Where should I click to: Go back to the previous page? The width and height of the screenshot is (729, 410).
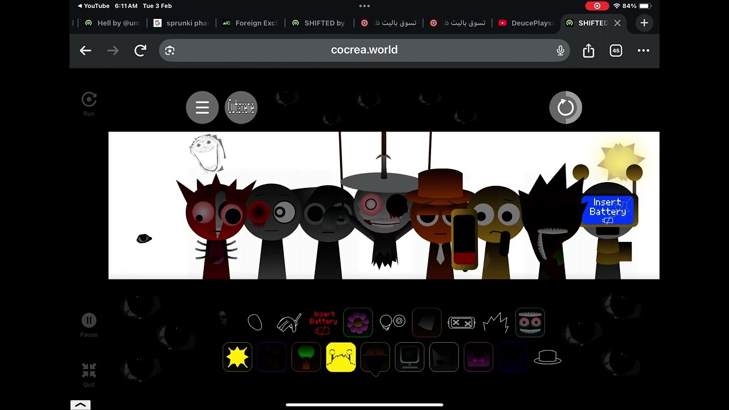point(85,51)
